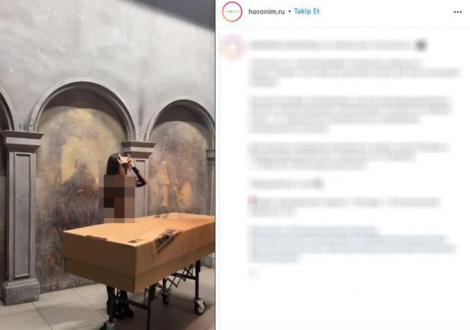The height and width of the screenshot is (330, 470).
Task: Click the blurred emoji after the short caption line
Action: pyautogui.click(x=318, y=184)
